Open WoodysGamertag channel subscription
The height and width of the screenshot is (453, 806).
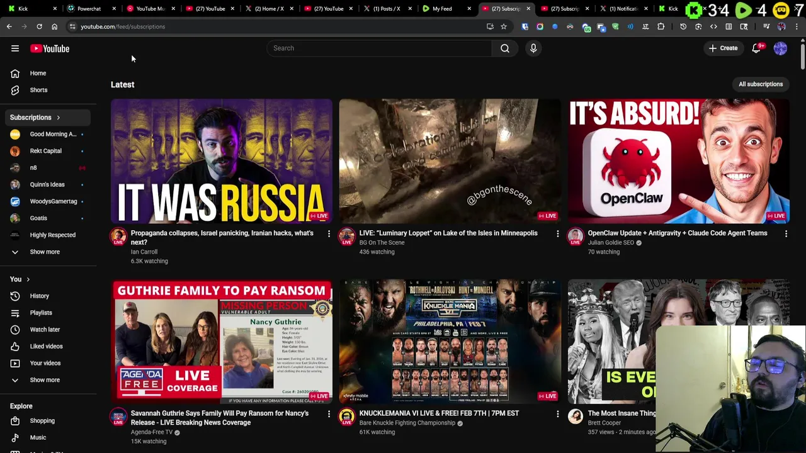[48, 201]
